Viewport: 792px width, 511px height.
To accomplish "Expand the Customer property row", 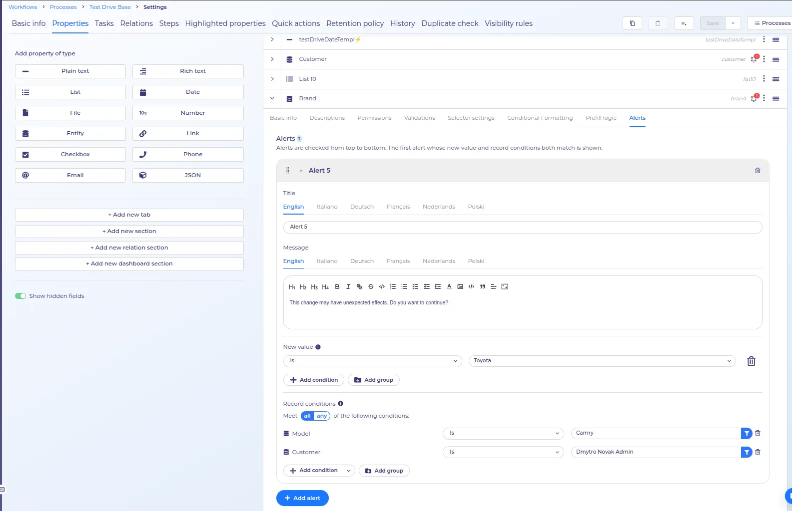I will coord(272,59).
